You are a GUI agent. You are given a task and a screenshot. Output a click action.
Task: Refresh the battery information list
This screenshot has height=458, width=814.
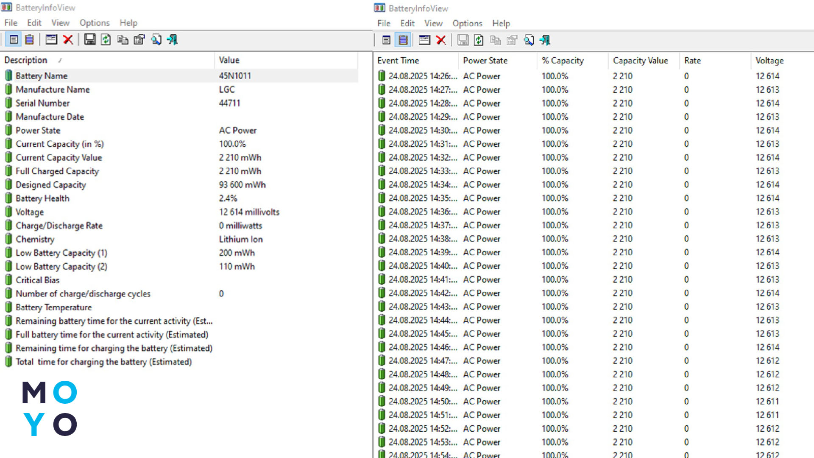point(106,40)
